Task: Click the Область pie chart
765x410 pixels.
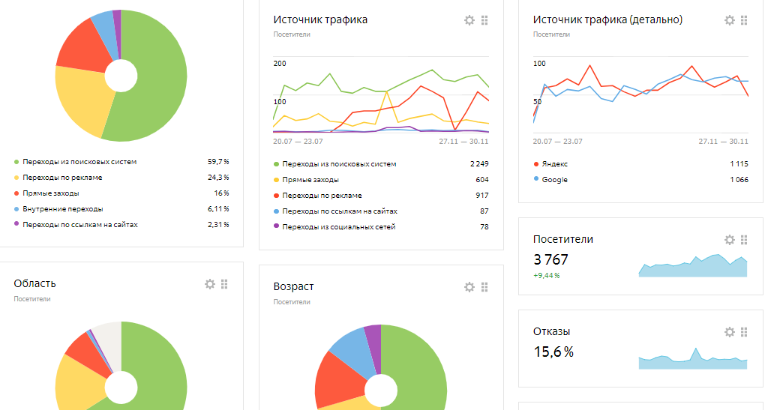Action: (x=121, y=366)
